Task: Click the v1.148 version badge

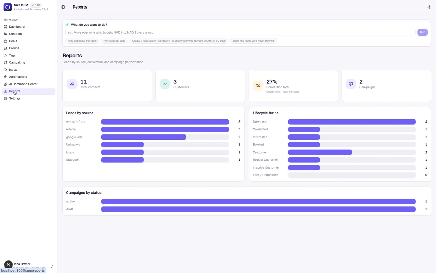Action: point(36,5)
